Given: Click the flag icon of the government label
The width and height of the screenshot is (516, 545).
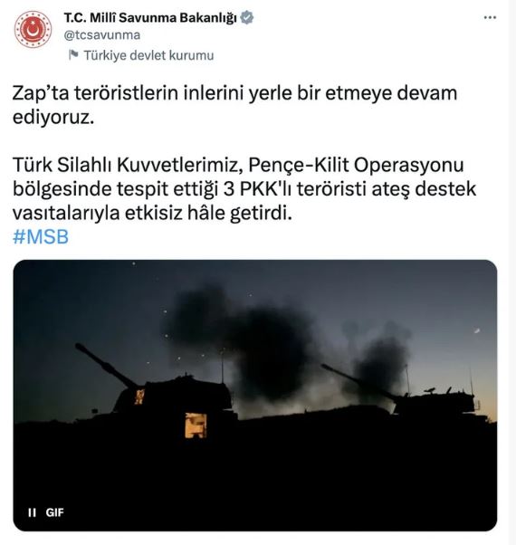Looking at the screenshot, I should (73, 55).
